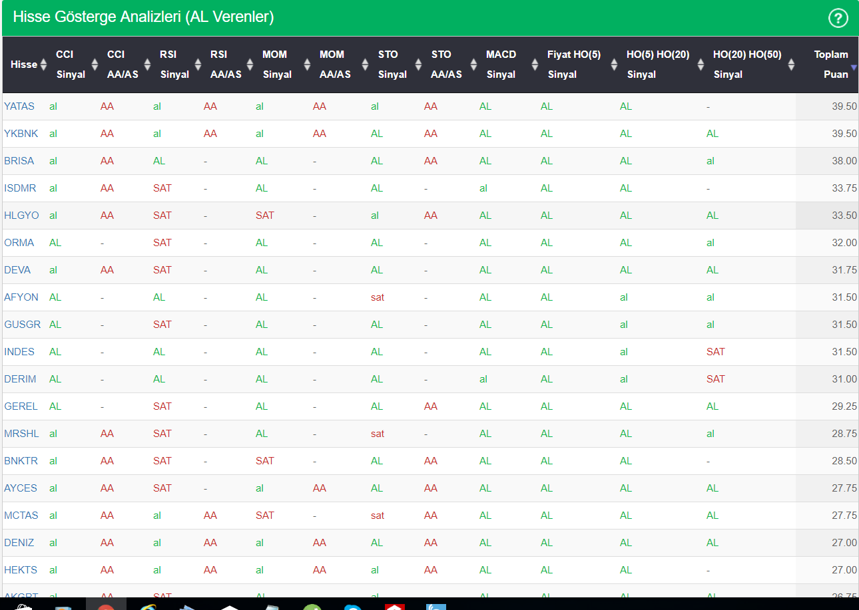Screen dimensions: 859x610
Task: Click al in ISDMR row MACD Sinyal column
Action: click(483, 188)
